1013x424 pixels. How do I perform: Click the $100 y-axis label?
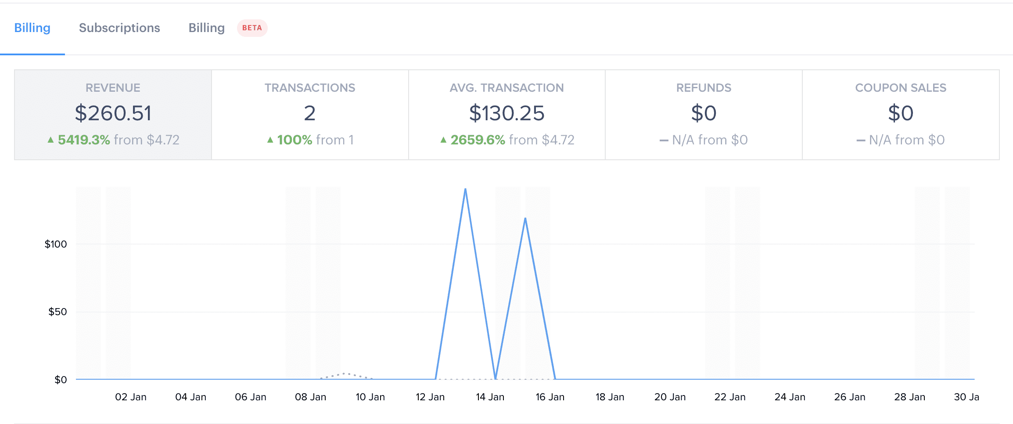[x=56, y=244]
